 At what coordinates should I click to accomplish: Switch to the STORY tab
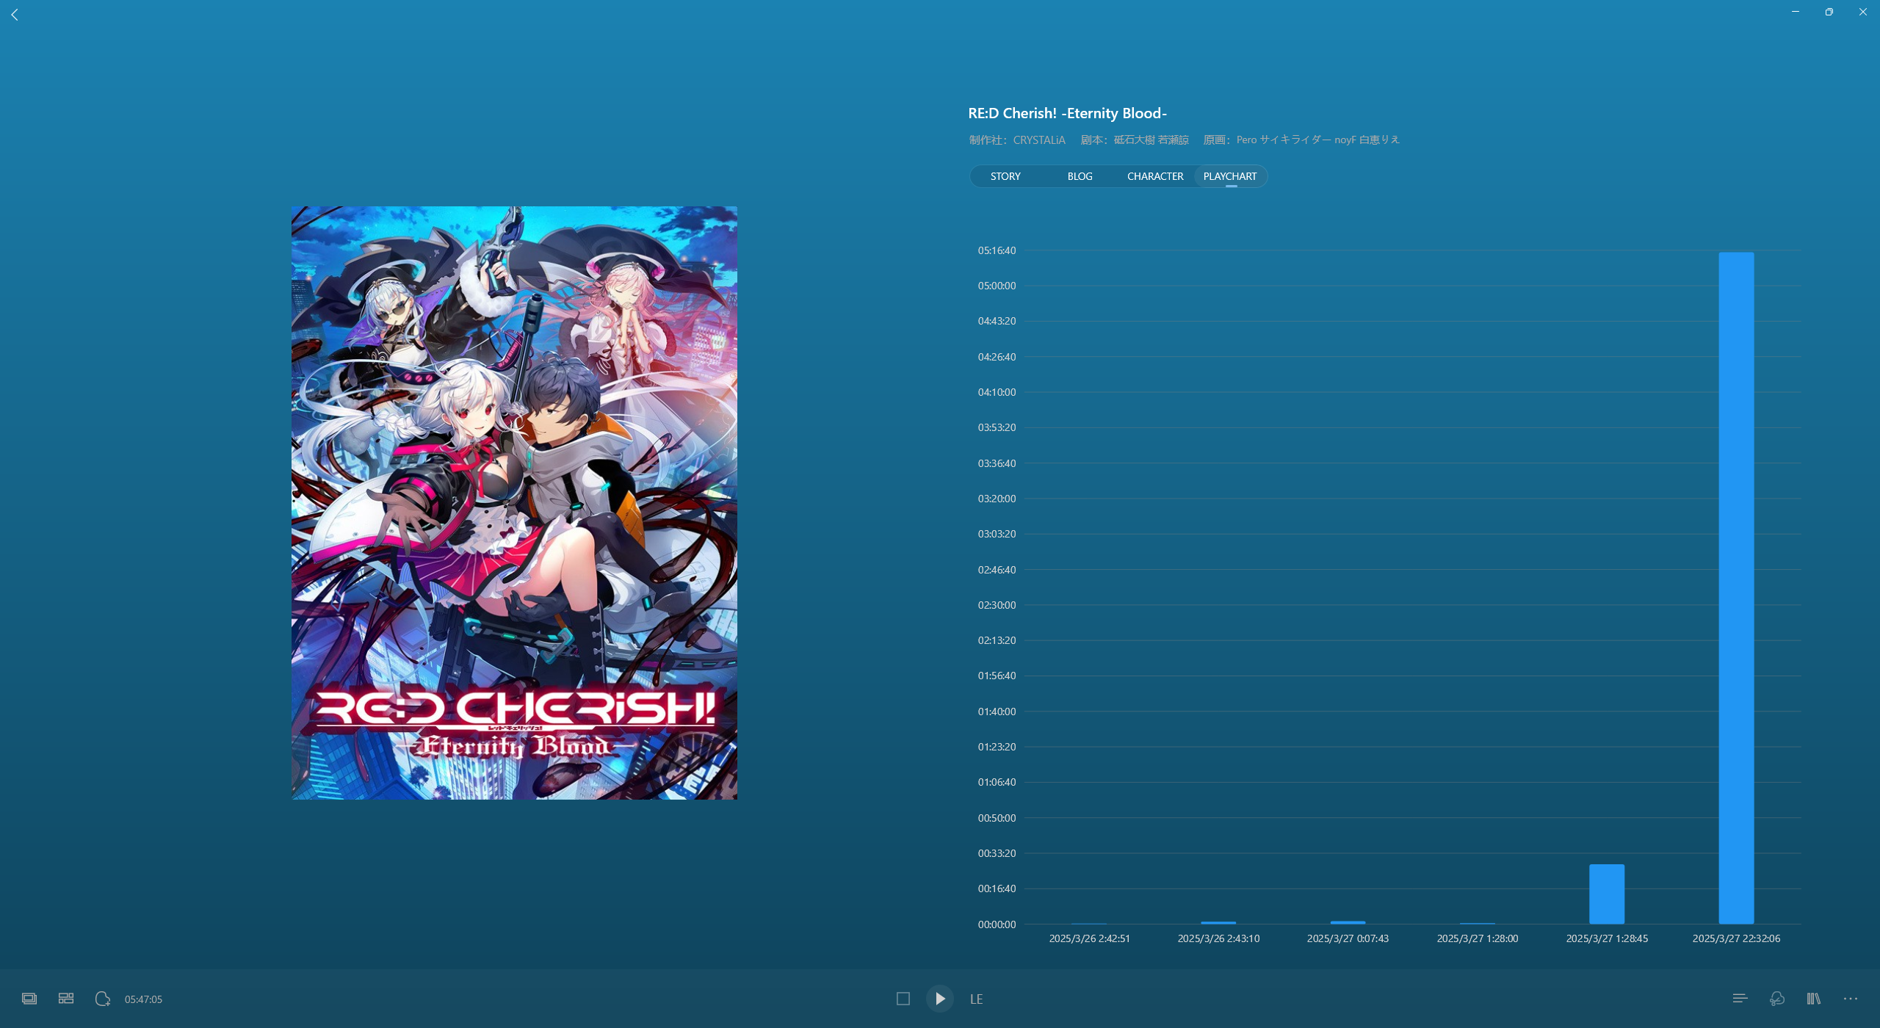[x=1005, y=176]
